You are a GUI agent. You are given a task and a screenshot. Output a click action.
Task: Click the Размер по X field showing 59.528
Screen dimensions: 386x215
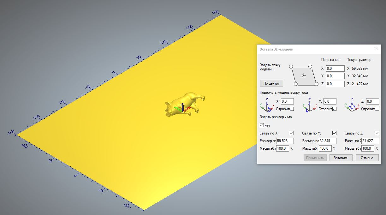pos(285,141)
